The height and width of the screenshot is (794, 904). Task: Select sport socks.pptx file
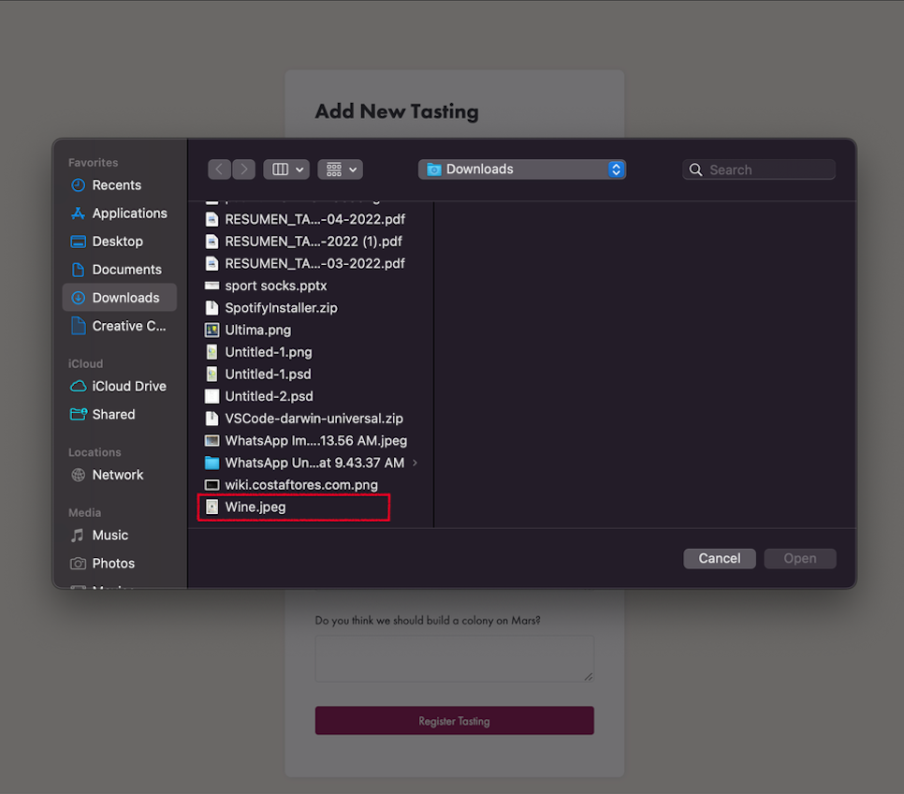[275, 286]
